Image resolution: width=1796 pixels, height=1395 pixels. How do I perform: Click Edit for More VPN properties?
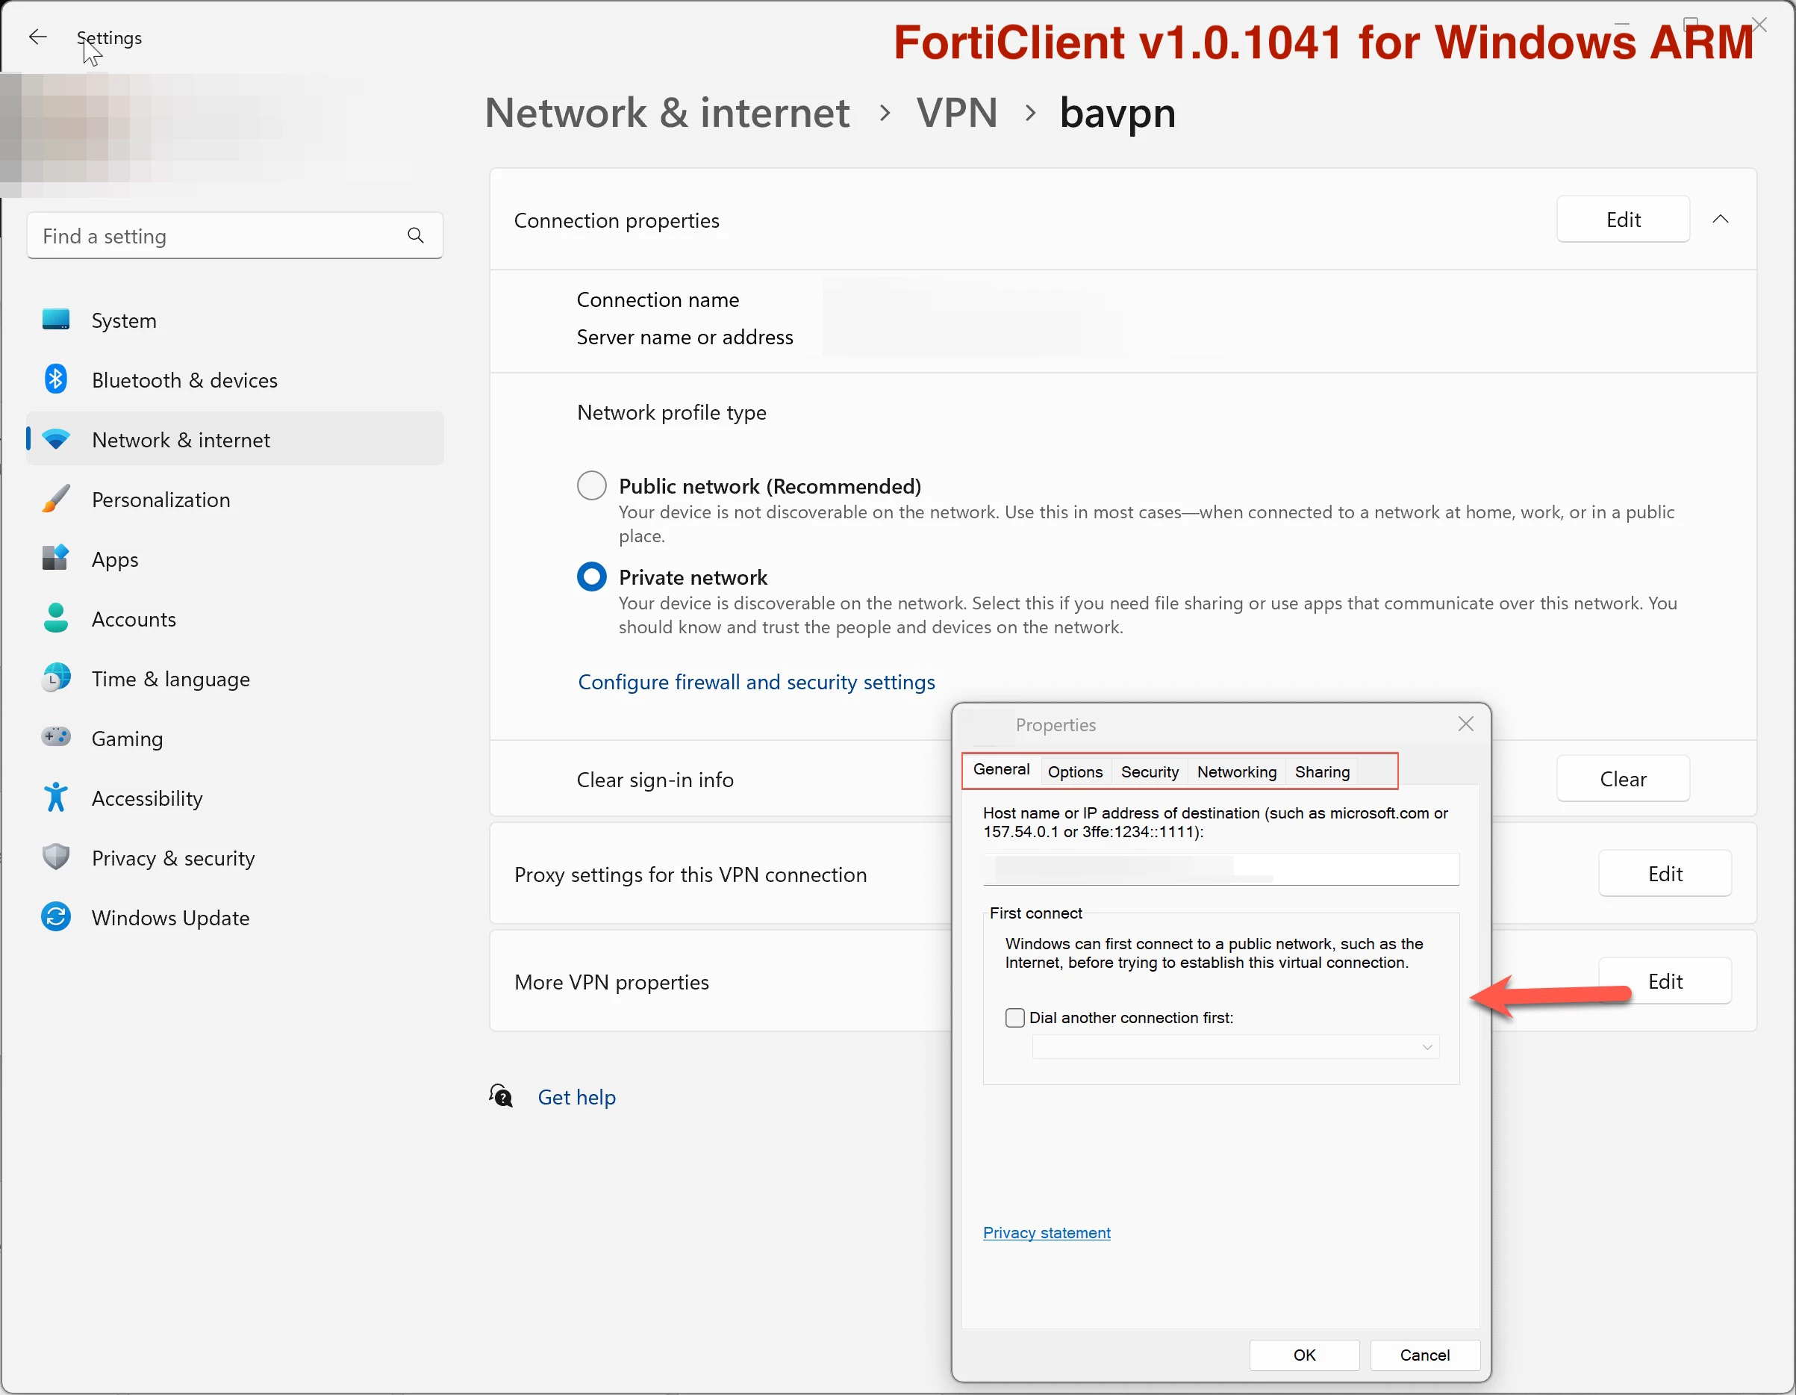1665,981
